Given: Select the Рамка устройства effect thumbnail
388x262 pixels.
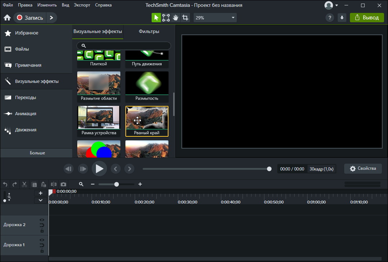Looking at the screenshot, I should [99, 121].
